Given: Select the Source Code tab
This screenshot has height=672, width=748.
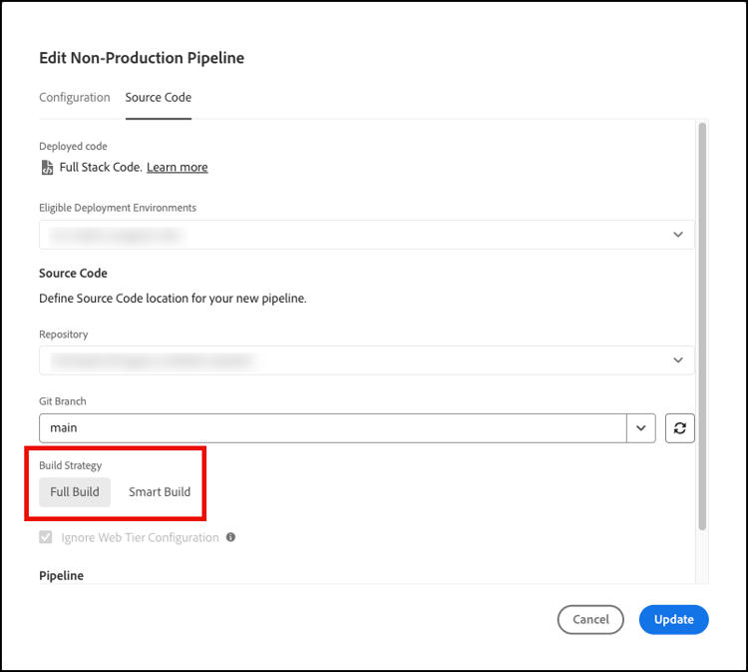Looking at the screenshot, I should click(x=159, y=98).
